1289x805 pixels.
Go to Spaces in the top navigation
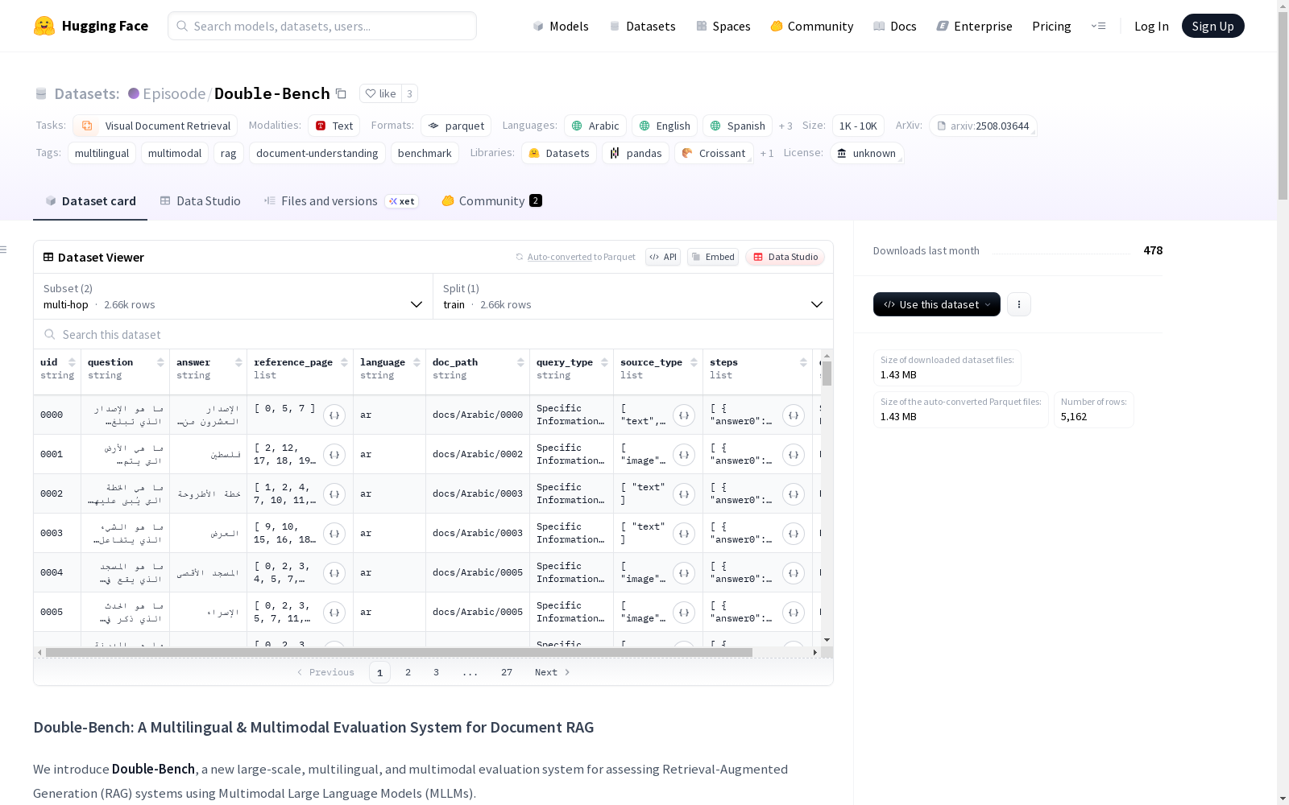click(723, 26)
